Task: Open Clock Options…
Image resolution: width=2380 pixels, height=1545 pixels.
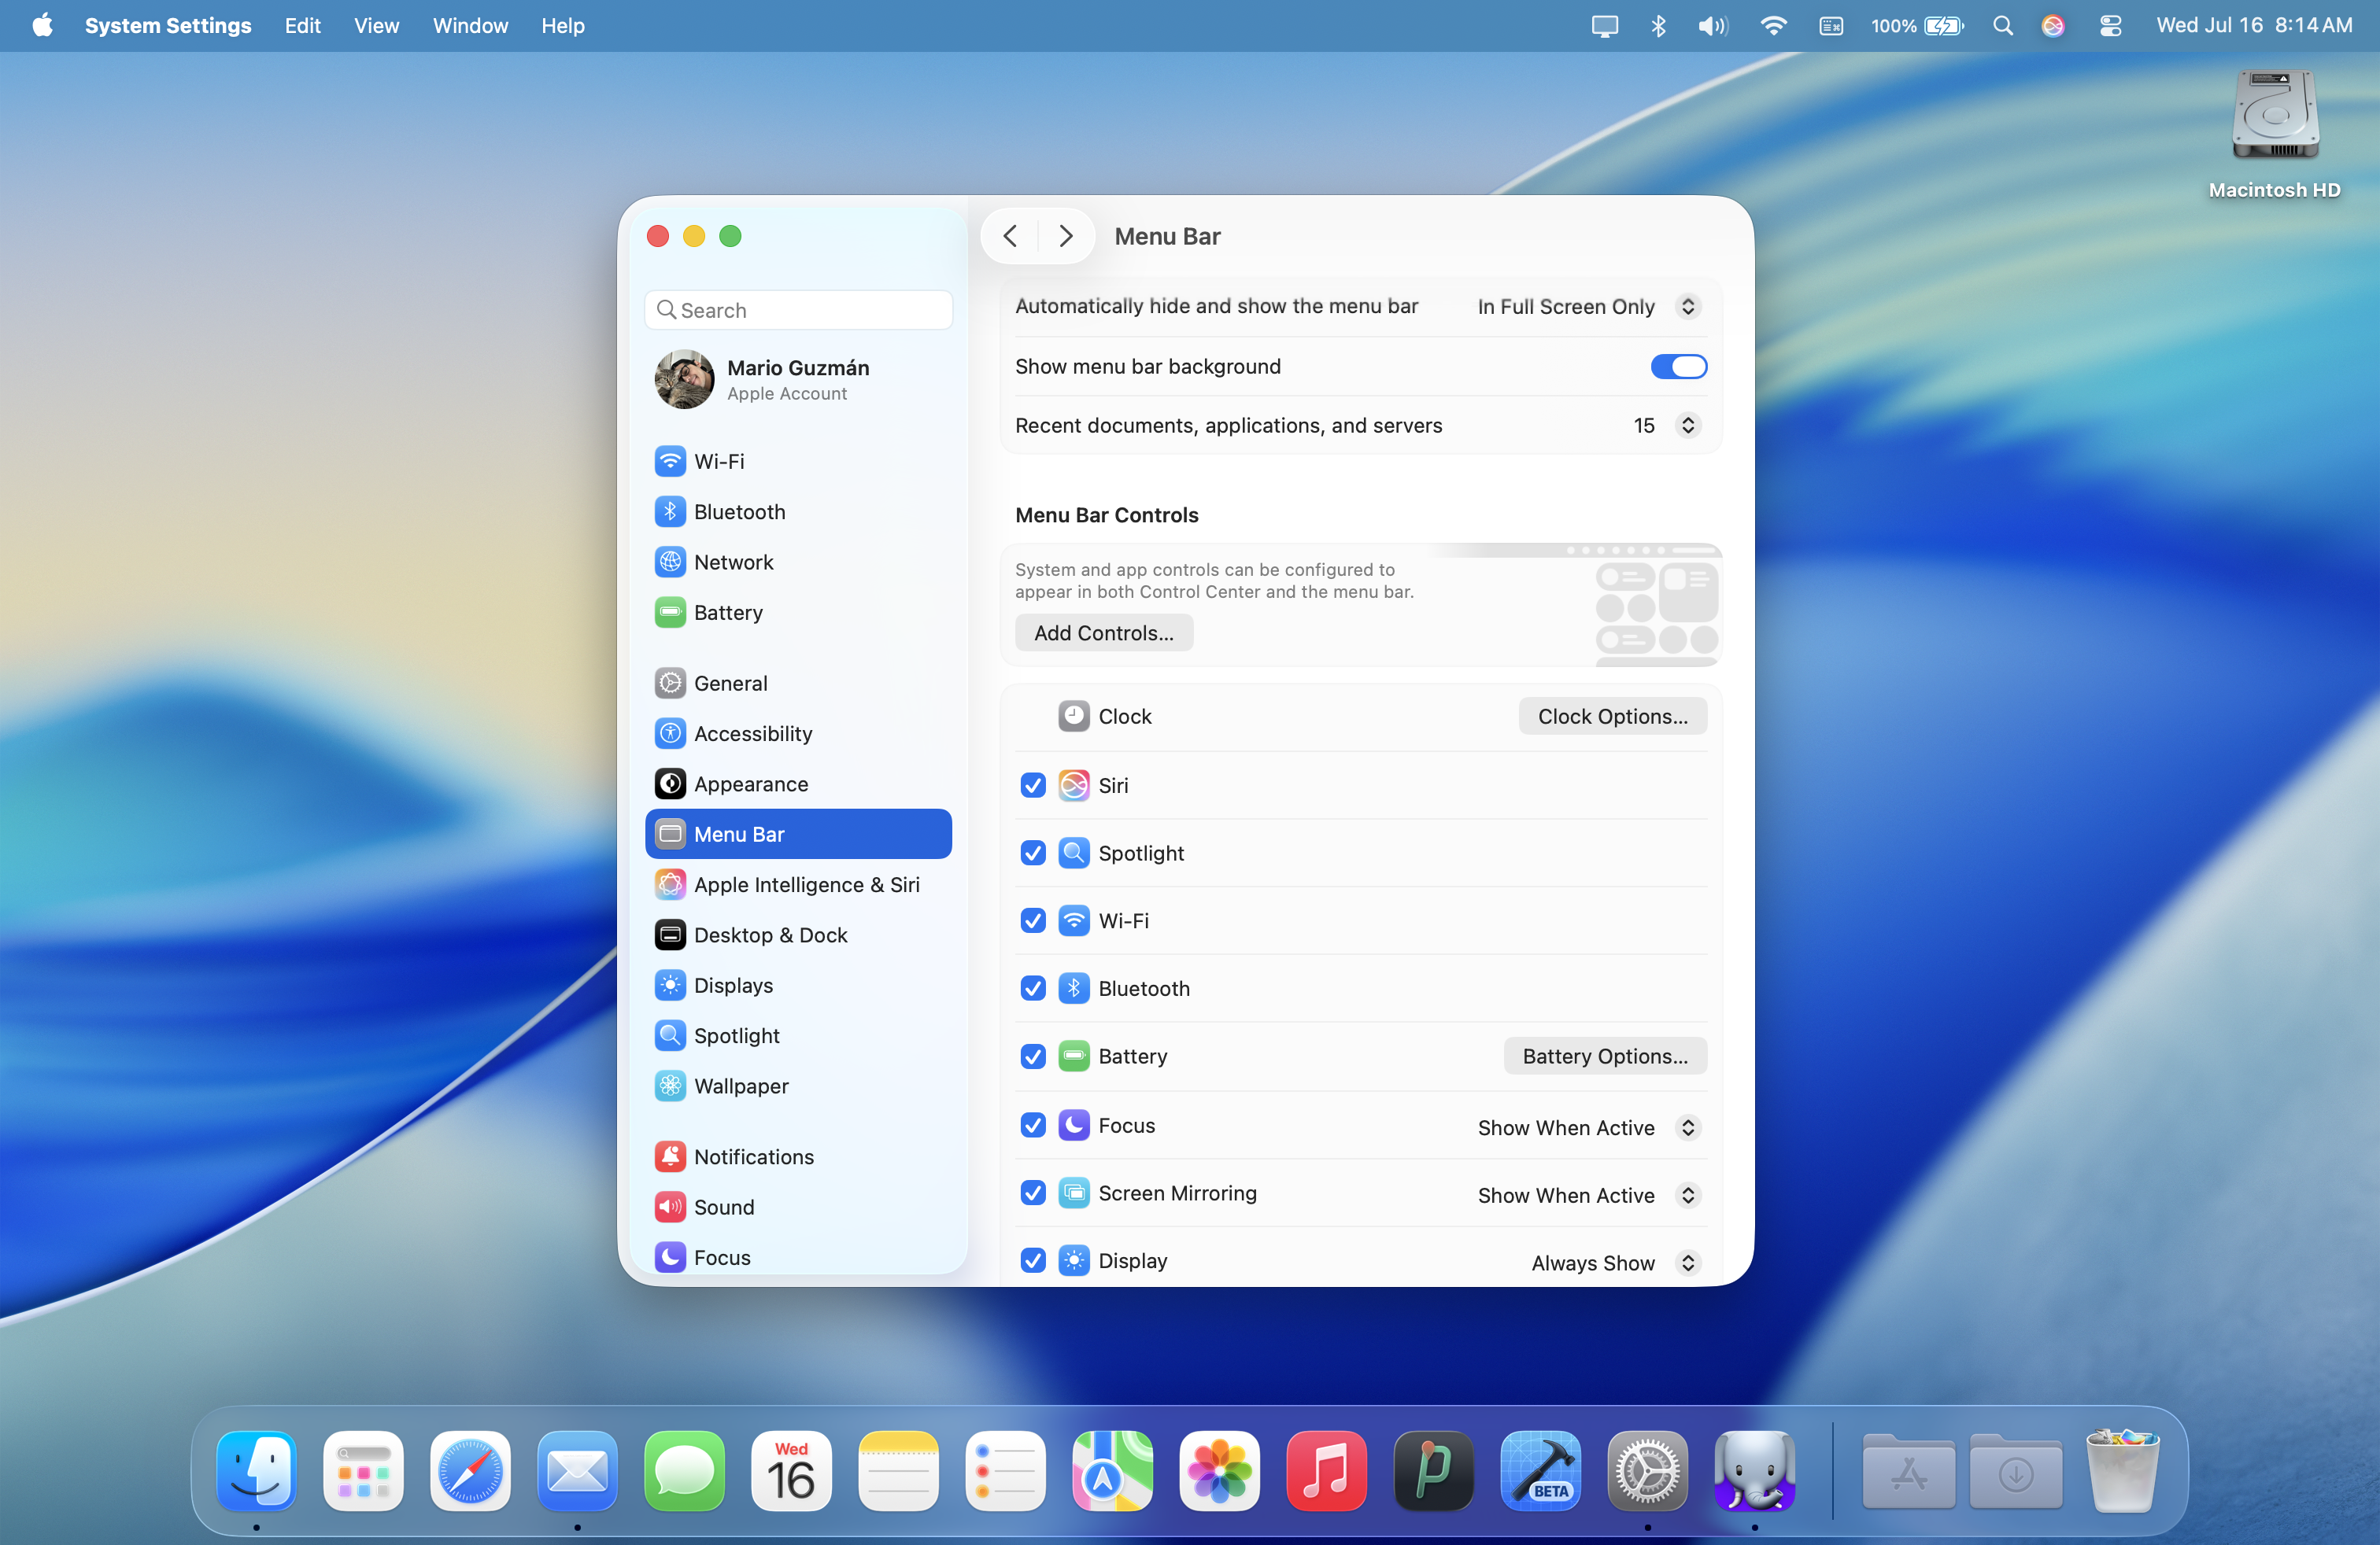Action: pos(1612,717)
